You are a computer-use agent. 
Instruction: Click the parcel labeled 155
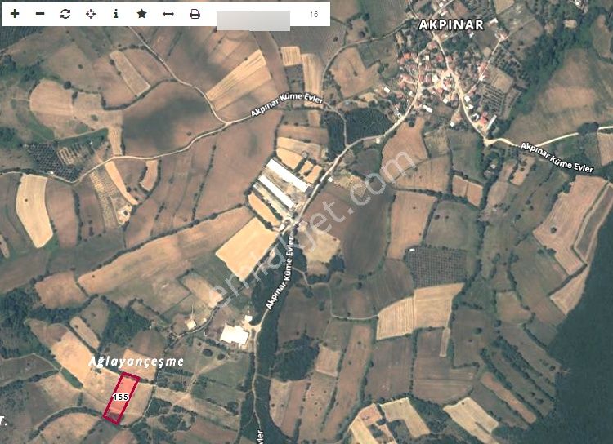[x=120, y=397]
